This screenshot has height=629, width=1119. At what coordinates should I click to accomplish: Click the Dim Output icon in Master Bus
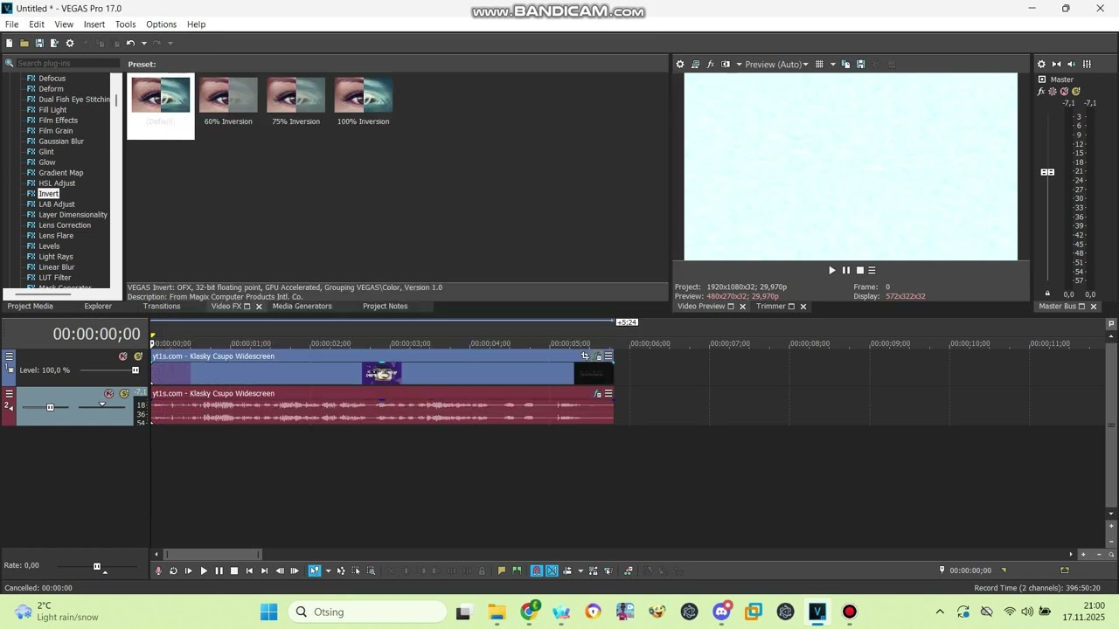[x=1072, y=64]
